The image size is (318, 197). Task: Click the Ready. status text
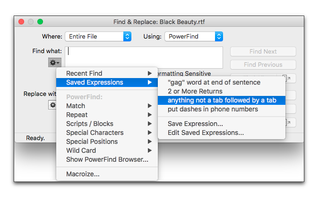[x=35, y=138]
